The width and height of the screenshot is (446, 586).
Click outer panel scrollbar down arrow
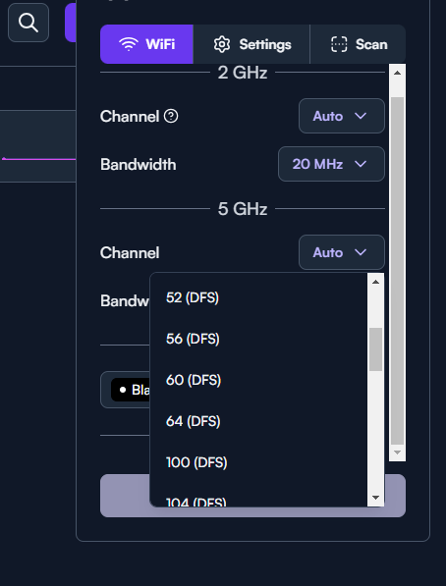397,453
